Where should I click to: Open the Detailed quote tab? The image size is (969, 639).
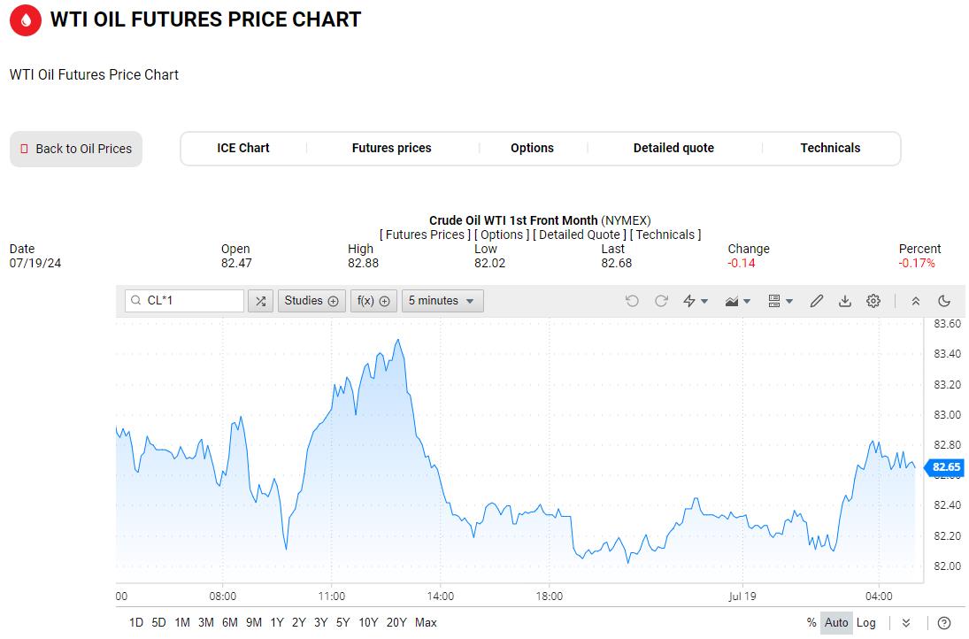[x=673, y=149]
